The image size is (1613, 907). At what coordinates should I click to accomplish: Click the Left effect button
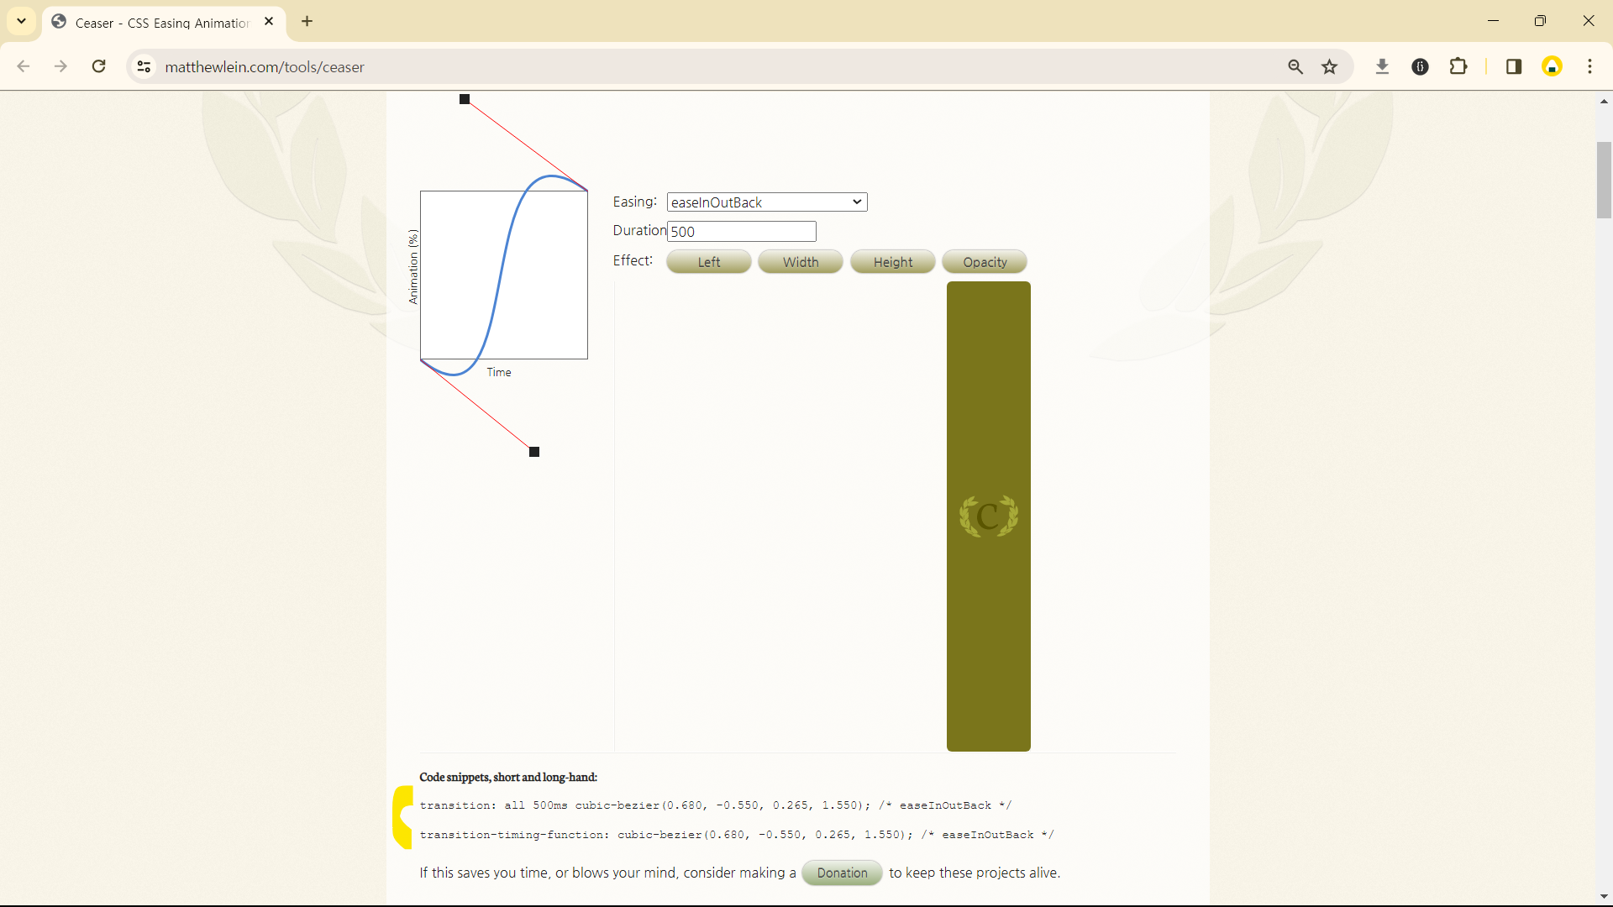click(708, 262)
